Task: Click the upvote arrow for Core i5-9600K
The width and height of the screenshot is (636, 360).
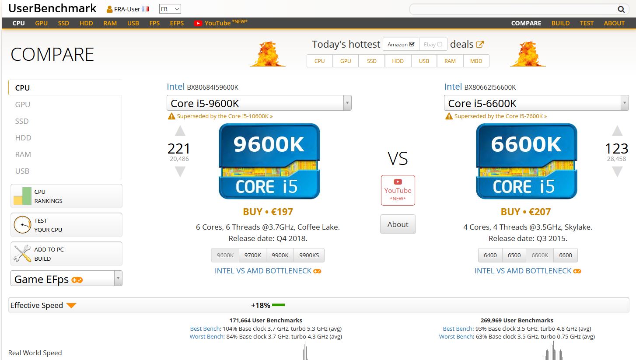Action: (180, 131)
